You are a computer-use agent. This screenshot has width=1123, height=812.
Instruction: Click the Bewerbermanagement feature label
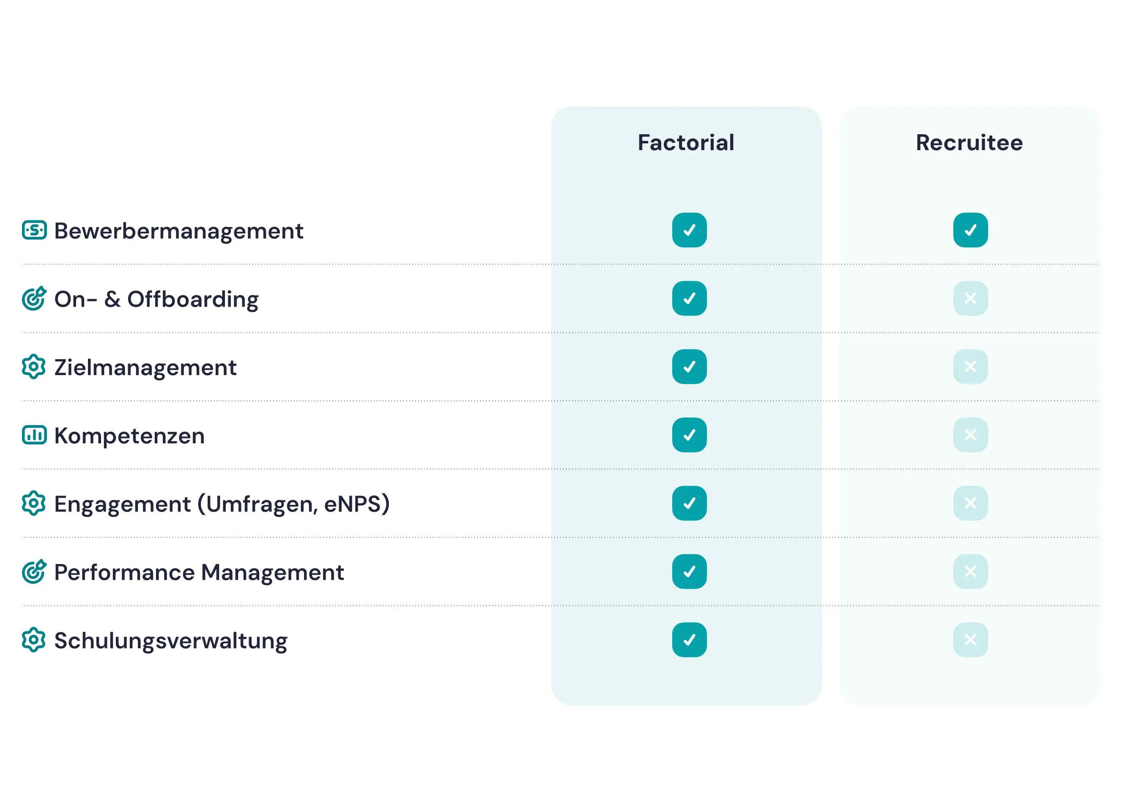(178, 231)
